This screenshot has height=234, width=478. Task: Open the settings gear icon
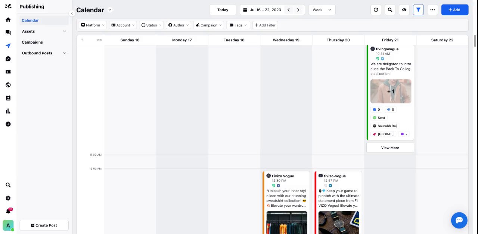[x=8, y=198]
